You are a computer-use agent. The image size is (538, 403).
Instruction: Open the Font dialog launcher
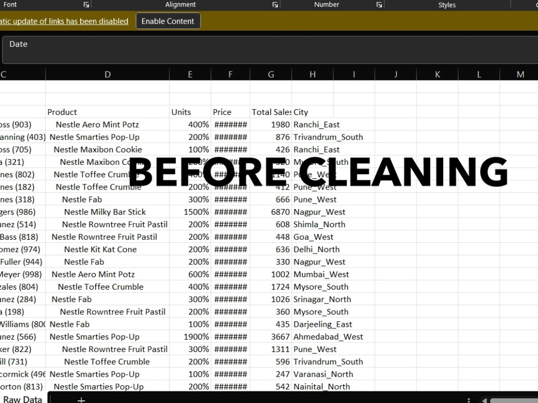coord(86,5)
